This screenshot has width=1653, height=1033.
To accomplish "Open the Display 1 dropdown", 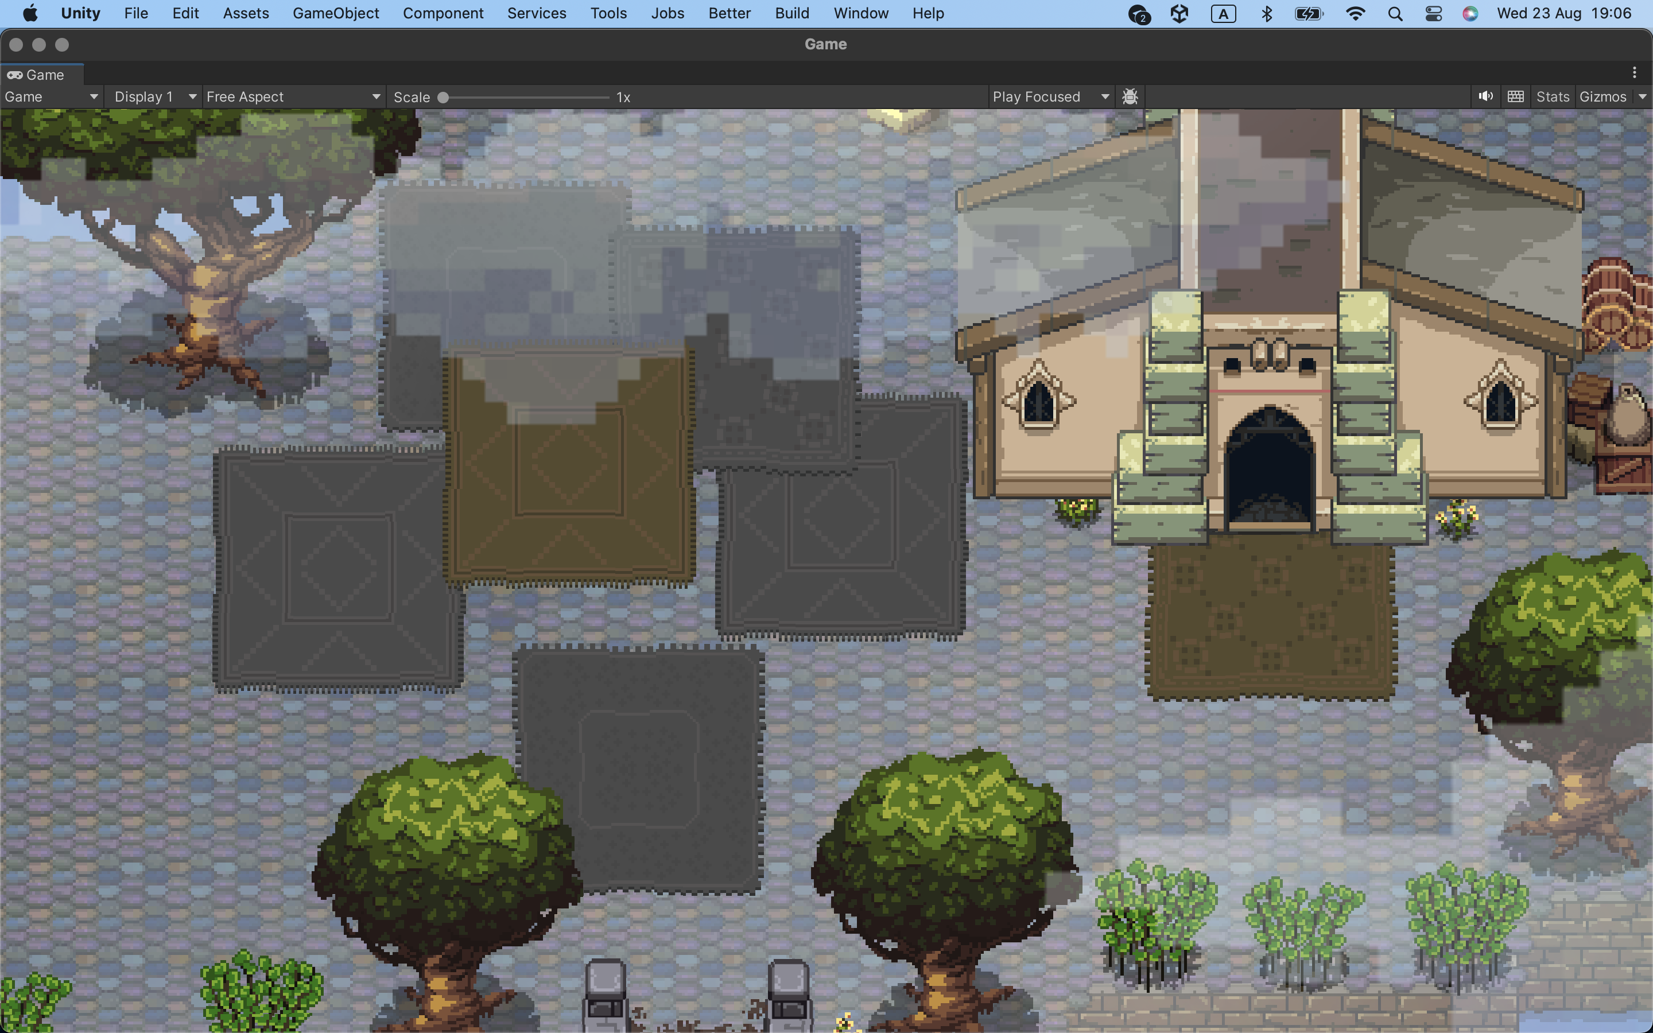I will click(154, 96).
